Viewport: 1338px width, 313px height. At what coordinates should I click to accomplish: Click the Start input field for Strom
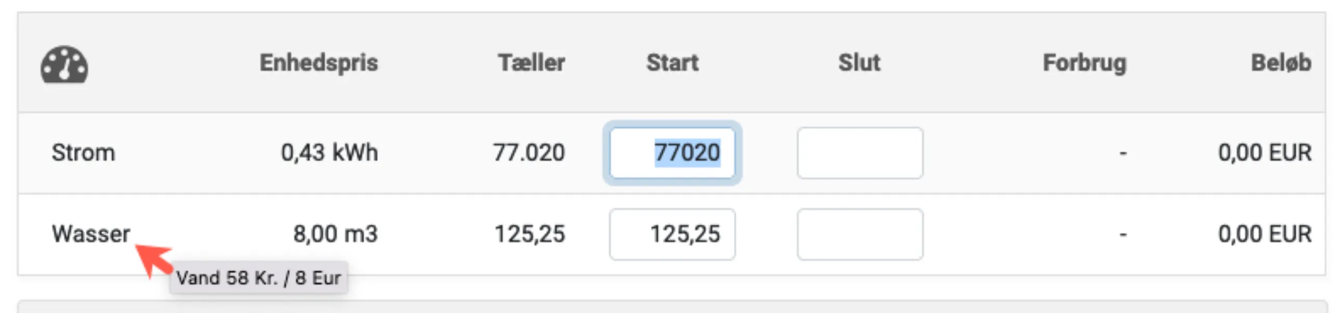672,153
